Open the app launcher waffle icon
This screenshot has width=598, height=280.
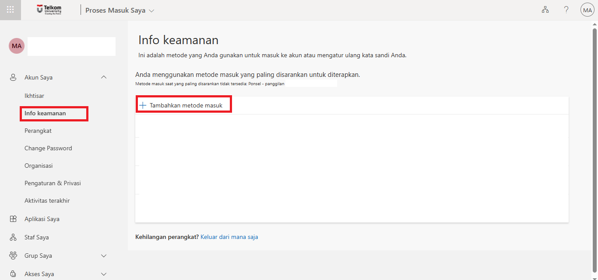(10, 10)
